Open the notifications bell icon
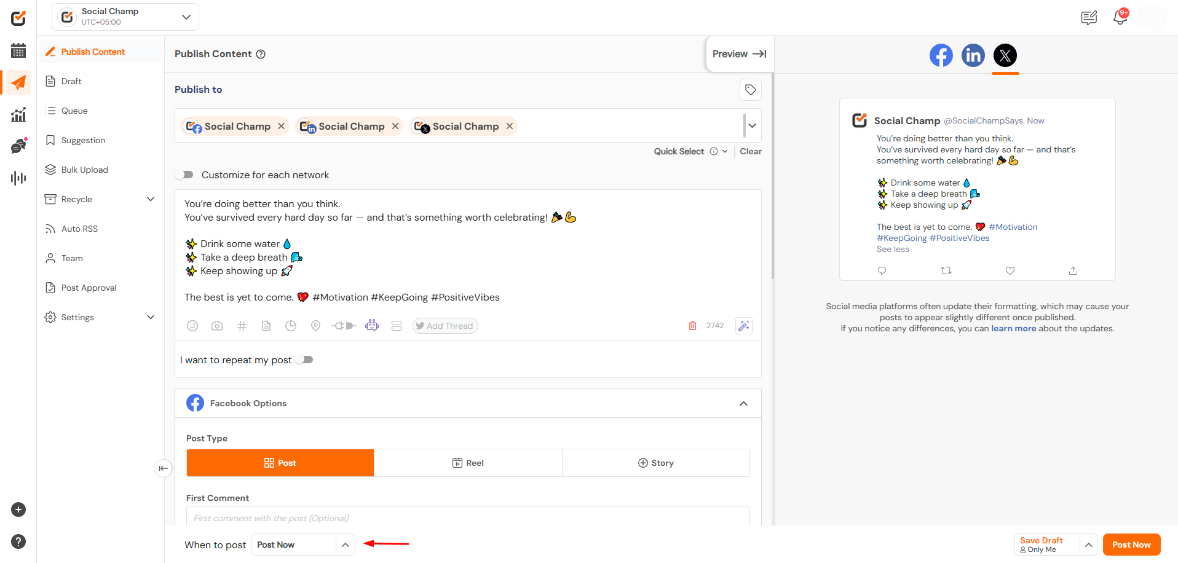Image resolution: width=1178 pixels, height=563 pixels. pos(1120,17)
